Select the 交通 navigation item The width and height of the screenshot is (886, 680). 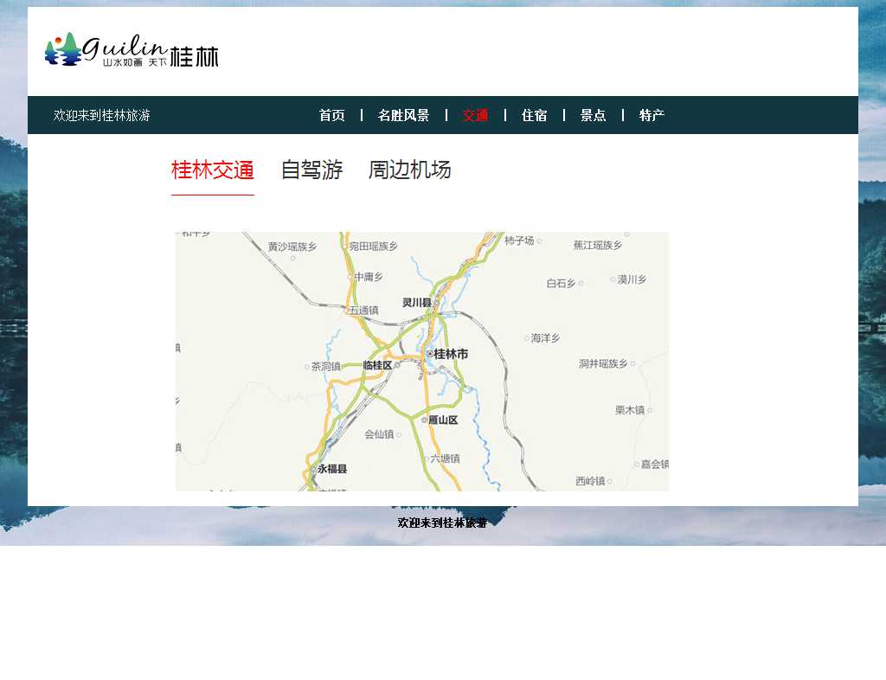[x=475, y=115]
